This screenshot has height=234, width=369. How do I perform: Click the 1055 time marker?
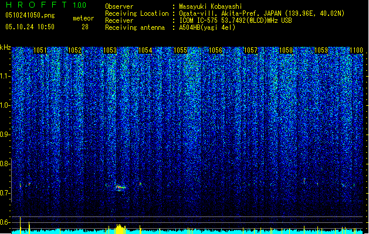[180, 50]
